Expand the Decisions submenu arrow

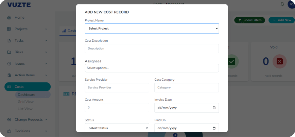coord(46,131)
